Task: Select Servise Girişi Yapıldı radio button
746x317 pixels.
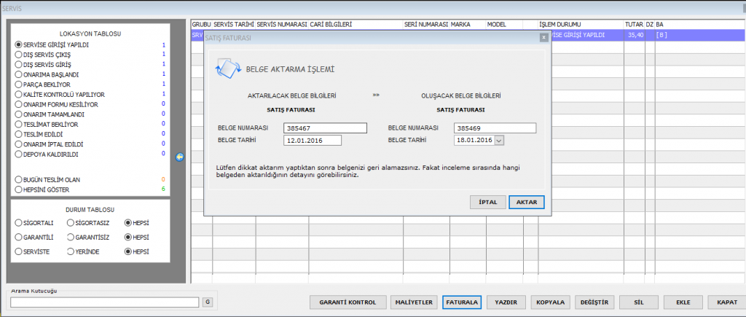Action: tap(19, 44)
